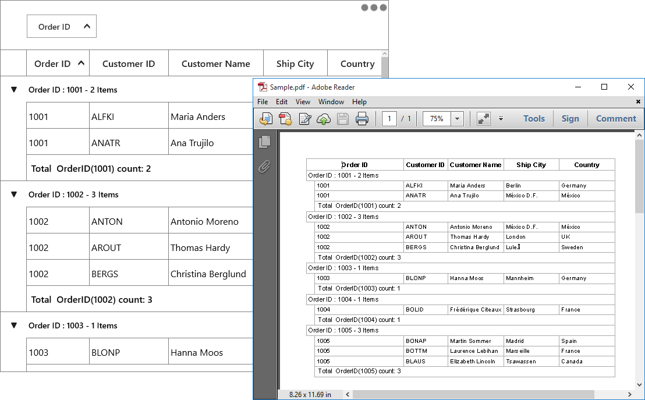645x400 pixels.
Task: Click the Customer ID column header in grid
Action: (x=129, y=63)
